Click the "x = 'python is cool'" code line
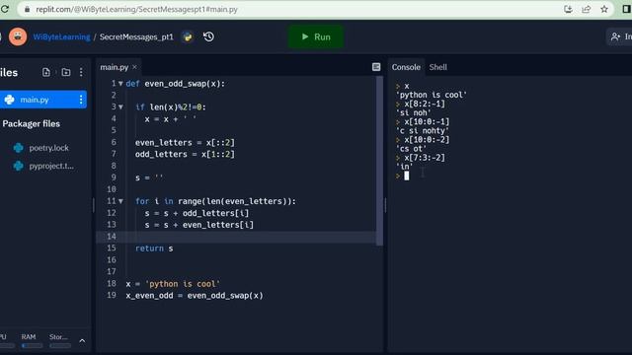Viewport: 632px width, 355px height. pos(173,284)
